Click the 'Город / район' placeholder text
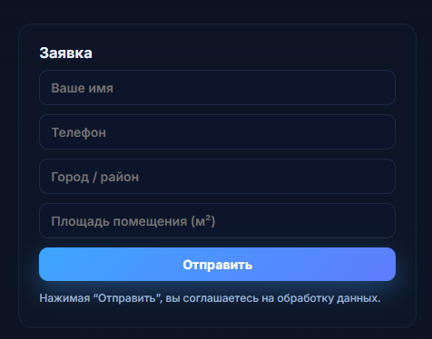The width and height of the screenshot is (432, 339). (95, 177)
